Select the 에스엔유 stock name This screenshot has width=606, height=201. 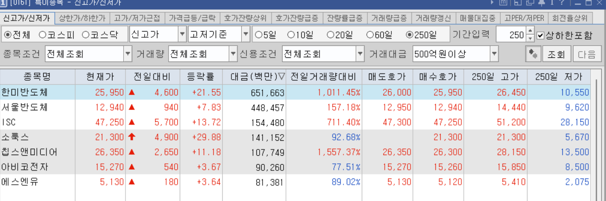pos(20,182)
